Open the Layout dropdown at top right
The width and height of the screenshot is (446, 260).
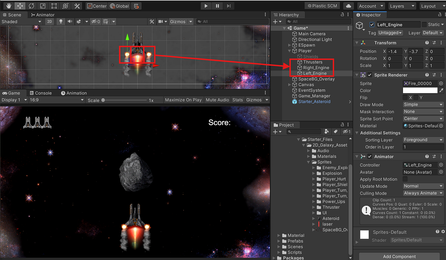[433, 6]
